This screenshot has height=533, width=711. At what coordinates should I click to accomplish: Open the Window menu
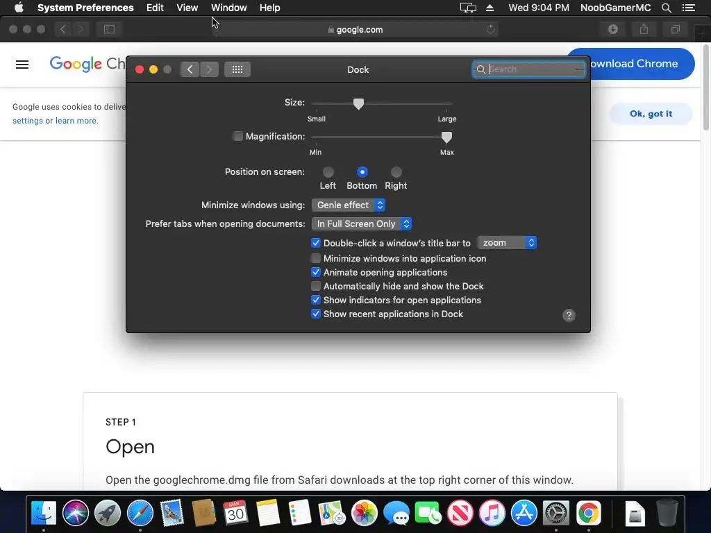pos(229,8)
